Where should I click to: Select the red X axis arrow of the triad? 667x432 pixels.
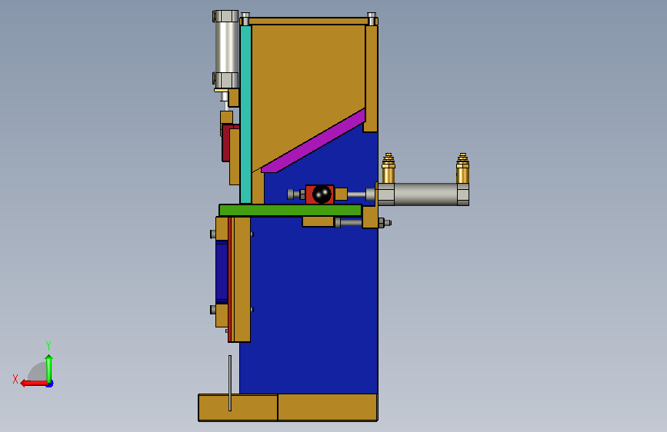tap(33, 384)
